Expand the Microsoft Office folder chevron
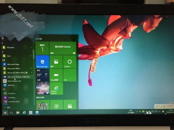The image size is (174, 130). [31, 69]
